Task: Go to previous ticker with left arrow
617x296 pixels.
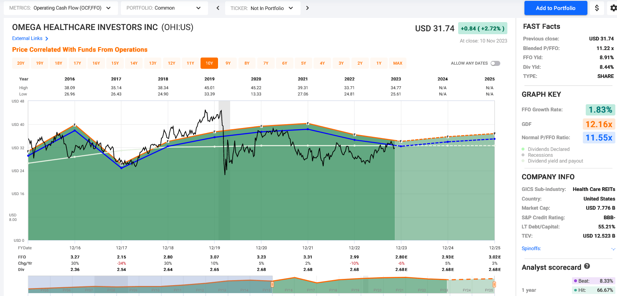Action: pos(218,8)
